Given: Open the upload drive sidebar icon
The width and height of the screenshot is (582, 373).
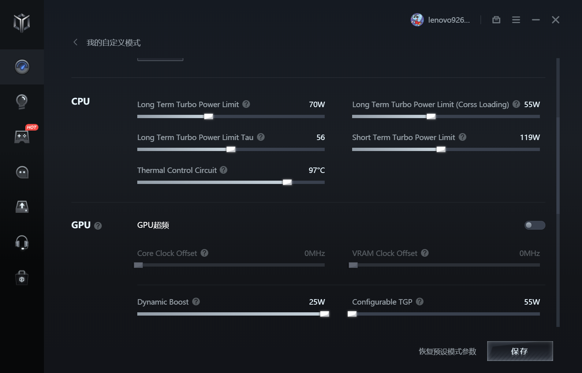Looking at the screenshot, I should tap(22, 207).
